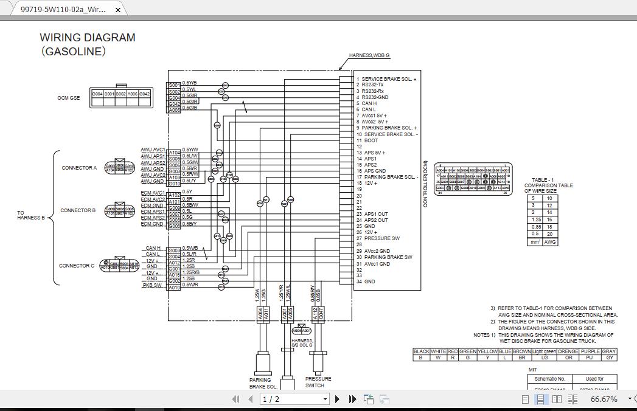Go to the previous page
Screen dimensions: 637x411
[250, 399]
